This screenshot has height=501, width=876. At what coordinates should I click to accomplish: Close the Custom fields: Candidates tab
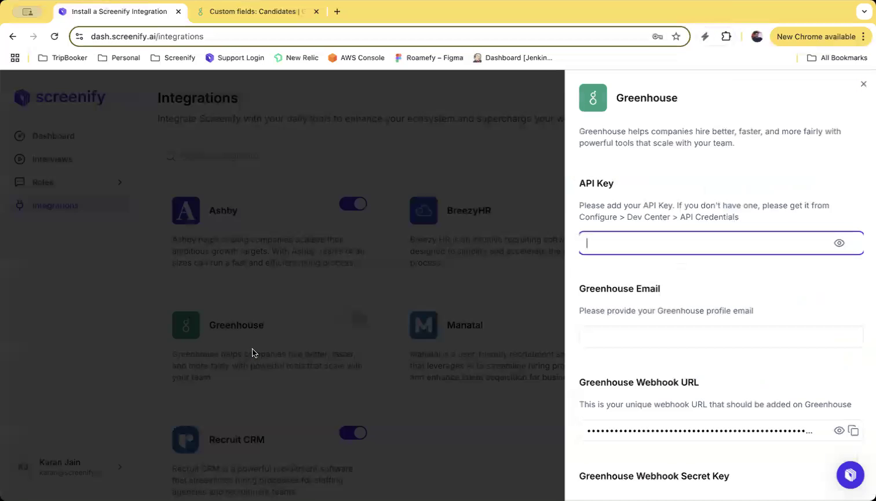coord(316,12)
